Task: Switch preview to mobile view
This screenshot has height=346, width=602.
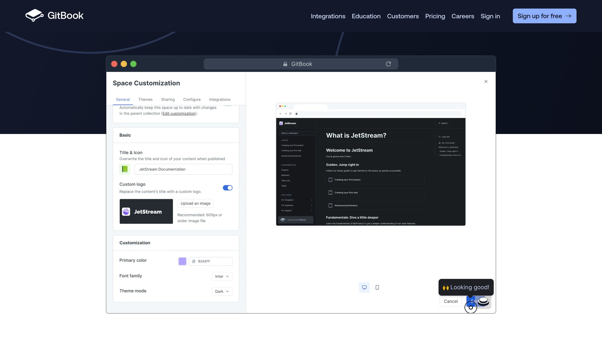Action: tap(377, 287)
